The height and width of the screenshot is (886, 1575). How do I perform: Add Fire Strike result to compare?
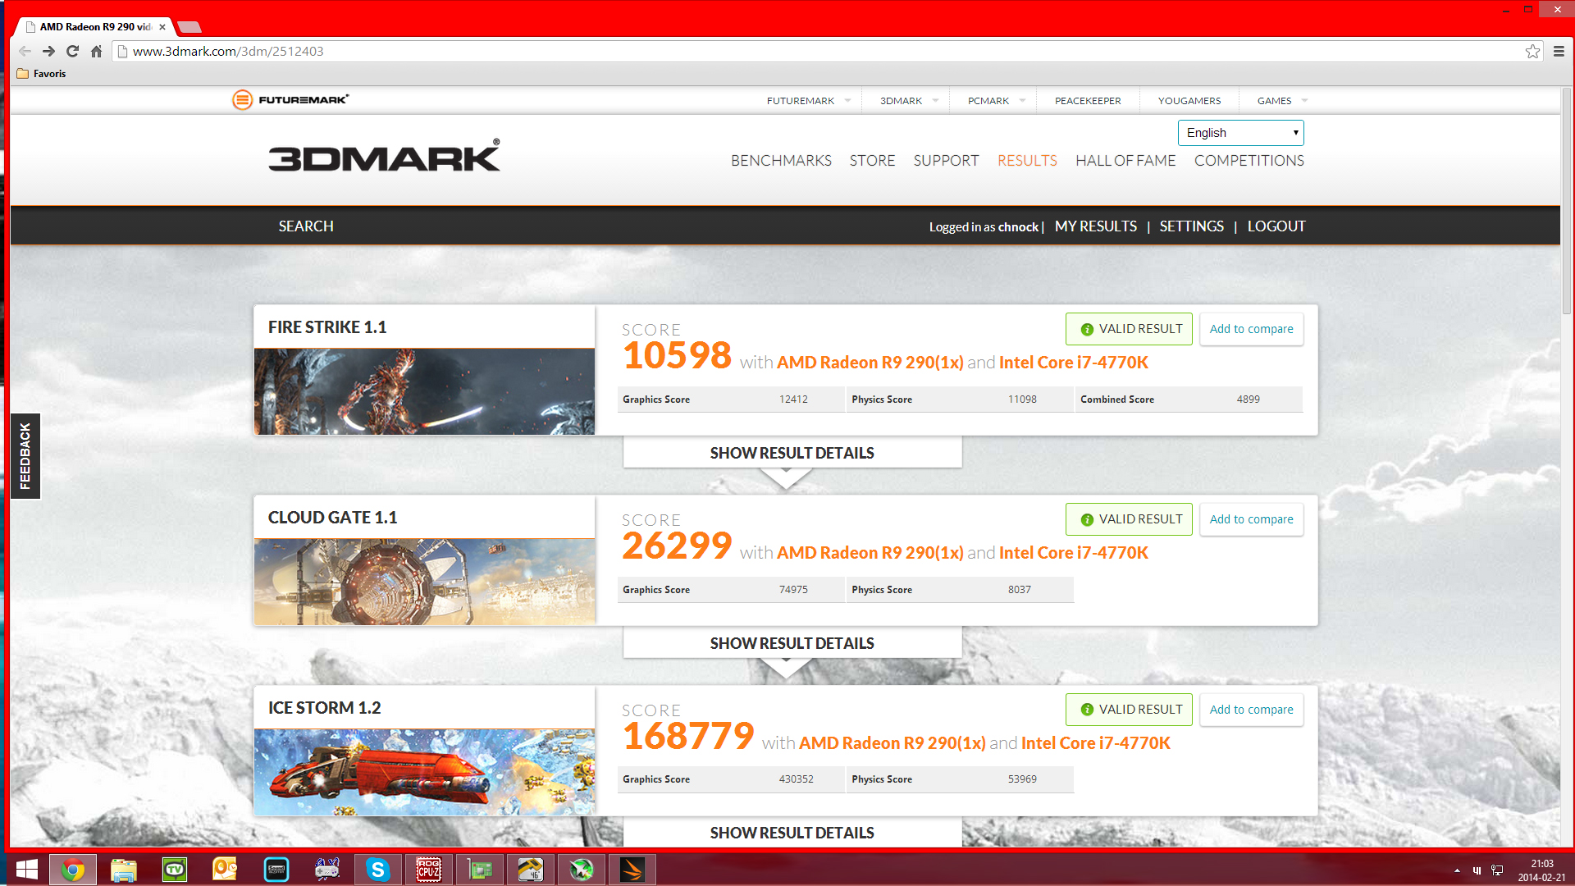pos(1251,329)
